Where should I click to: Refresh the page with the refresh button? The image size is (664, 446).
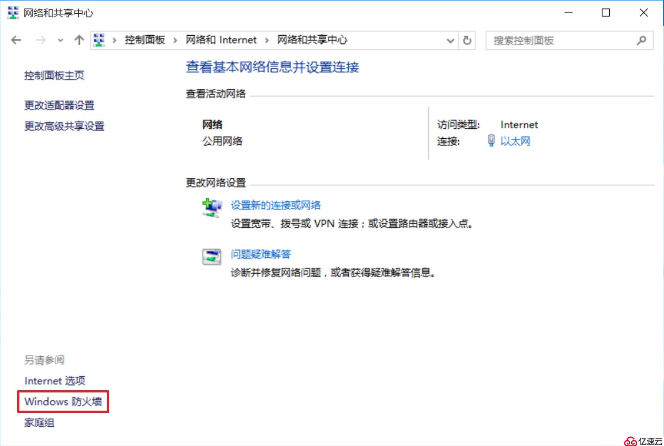coord(467,40)
